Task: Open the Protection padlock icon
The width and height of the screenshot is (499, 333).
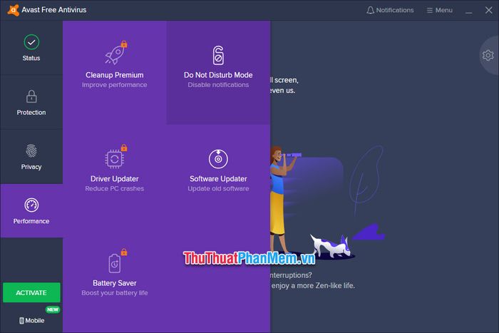Action: coord(31,96)
